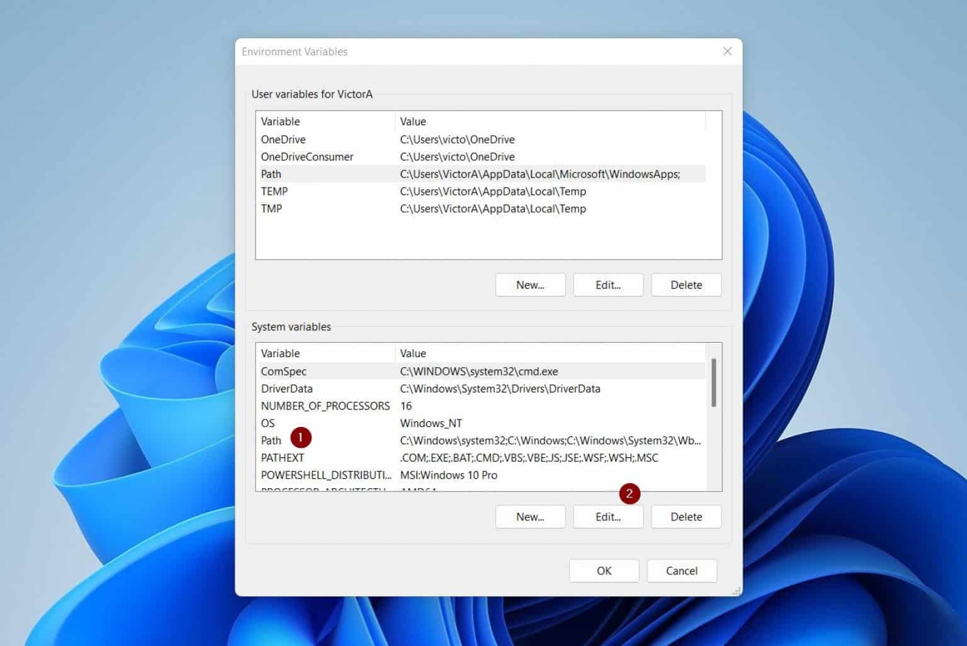
Task: Click Edit under user variables
Action: [x=608, y=284]
